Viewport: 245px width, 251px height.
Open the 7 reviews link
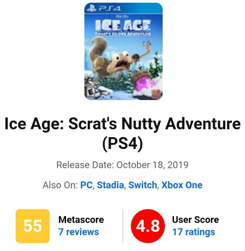pos(78,232)
